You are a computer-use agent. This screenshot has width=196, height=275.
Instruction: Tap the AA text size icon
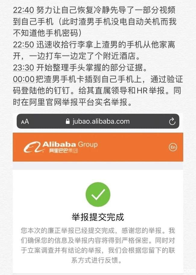[25, 121]
